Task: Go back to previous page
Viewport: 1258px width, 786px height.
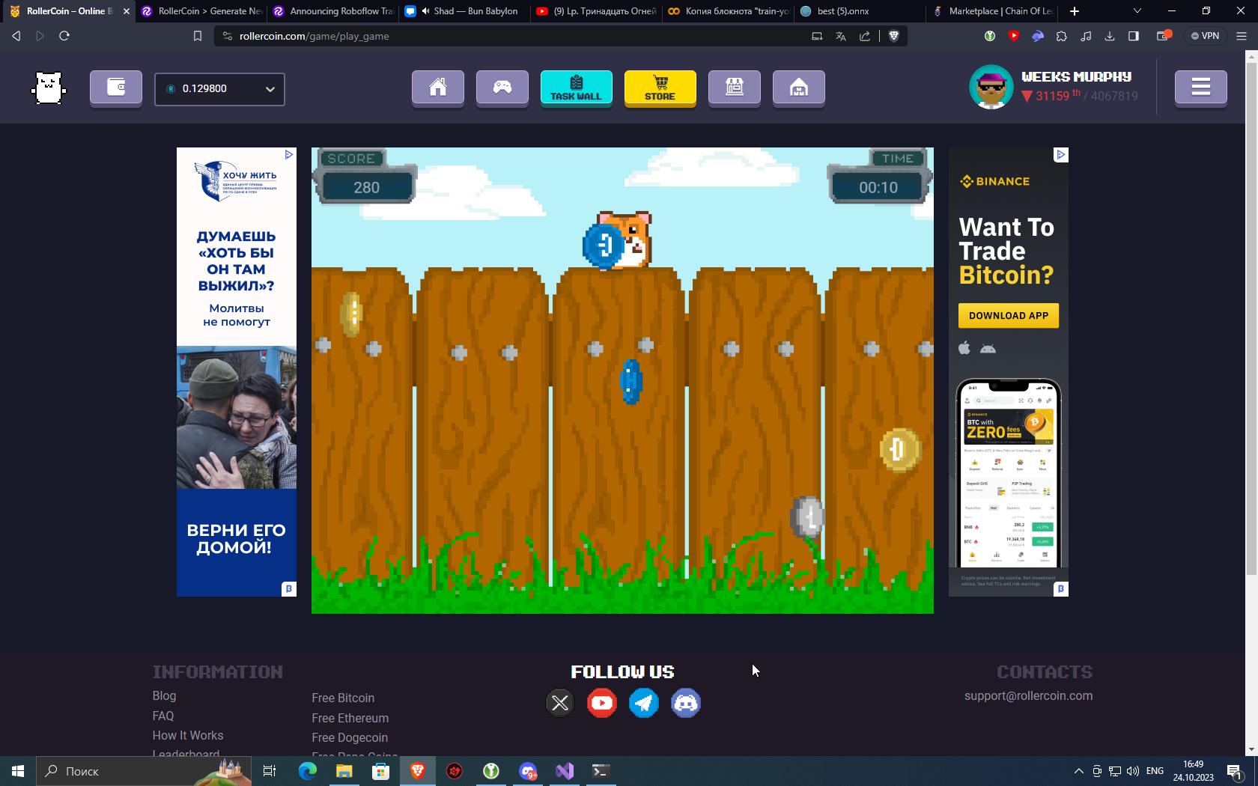Action: pyautogui.click(x=16, y=36)
